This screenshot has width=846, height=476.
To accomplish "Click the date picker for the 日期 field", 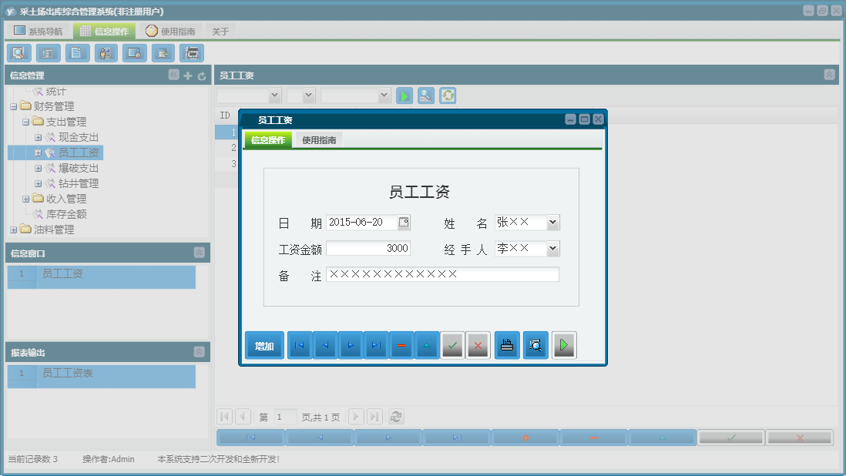I will tap(405, 222).
